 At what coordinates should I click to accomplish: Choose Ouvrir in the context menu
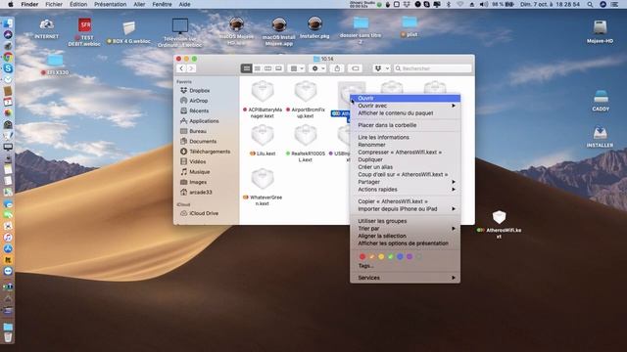pyautogui.click(x=405, y=98)
